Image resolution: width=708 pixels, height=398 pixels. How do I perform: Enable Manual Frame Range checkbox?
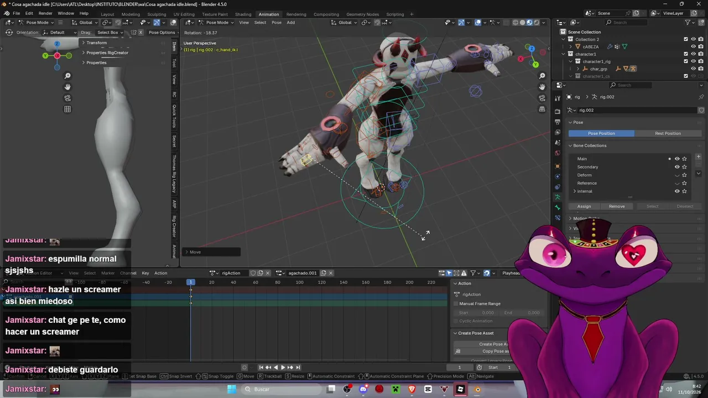coord(456,303)
